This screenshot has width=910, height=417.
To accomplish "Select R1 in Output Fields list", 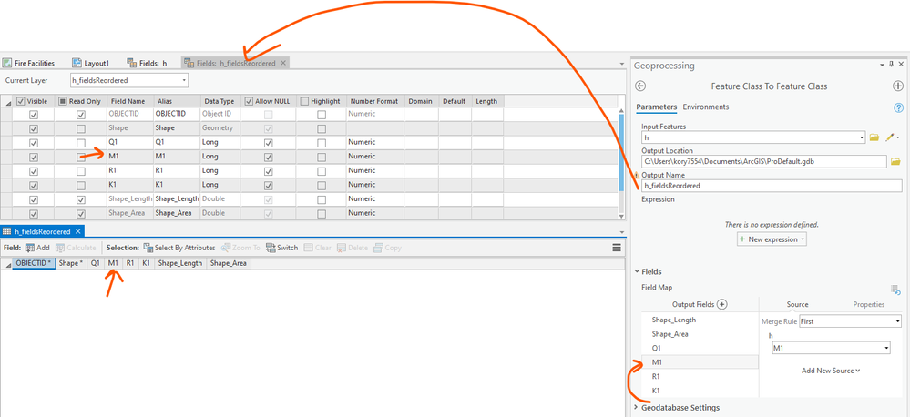I will (700, 376).
